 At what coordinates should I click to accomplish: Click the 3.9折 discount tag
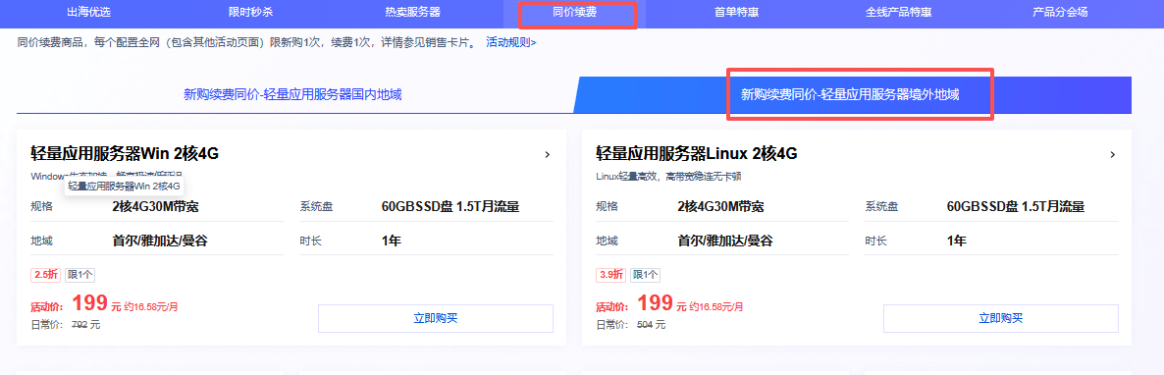610,275
